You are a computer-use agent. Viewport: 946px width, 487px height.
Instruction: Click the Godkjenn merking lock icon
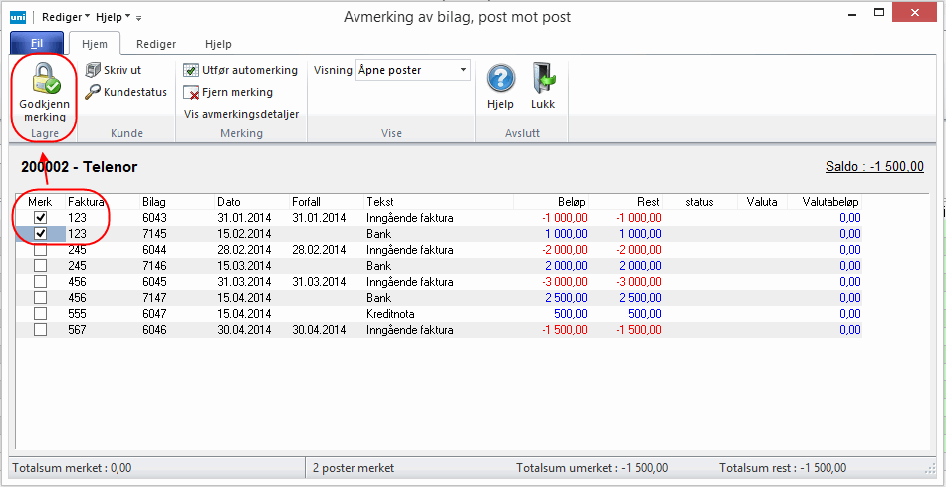(44, 78)
